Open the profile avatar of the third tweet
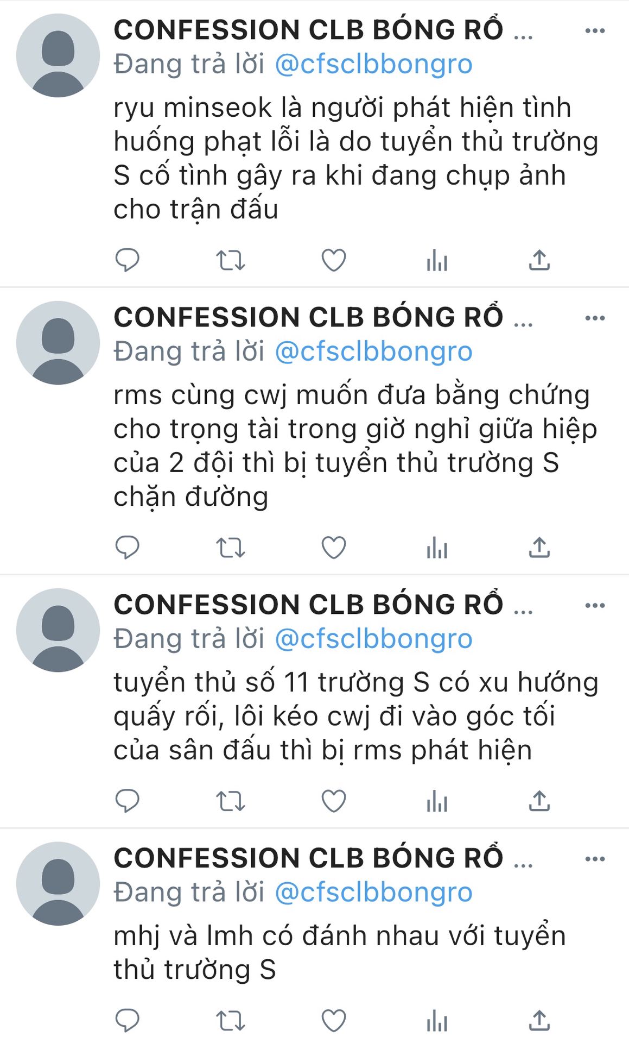 coord(58,630)
